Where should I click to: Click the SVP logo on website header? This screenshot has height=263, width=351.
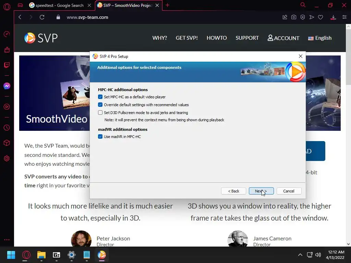[41, 38]
